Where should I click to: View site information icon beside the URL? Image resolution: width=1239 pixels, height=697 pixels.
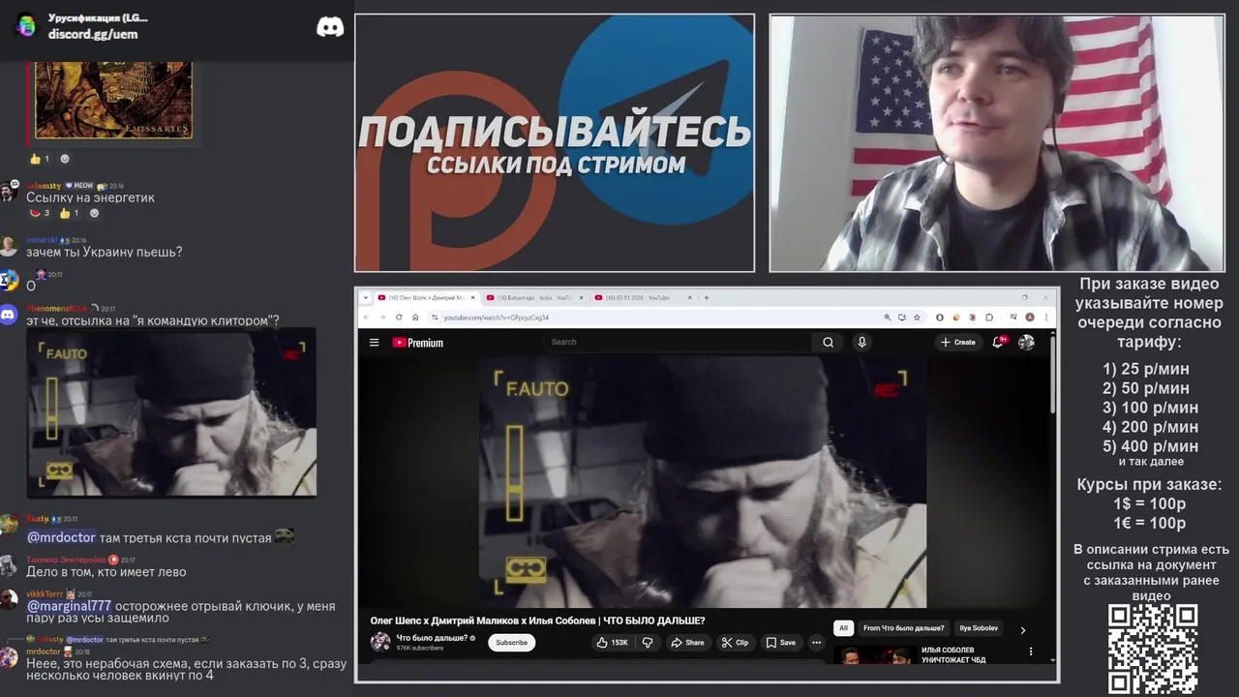coord(435,318)
